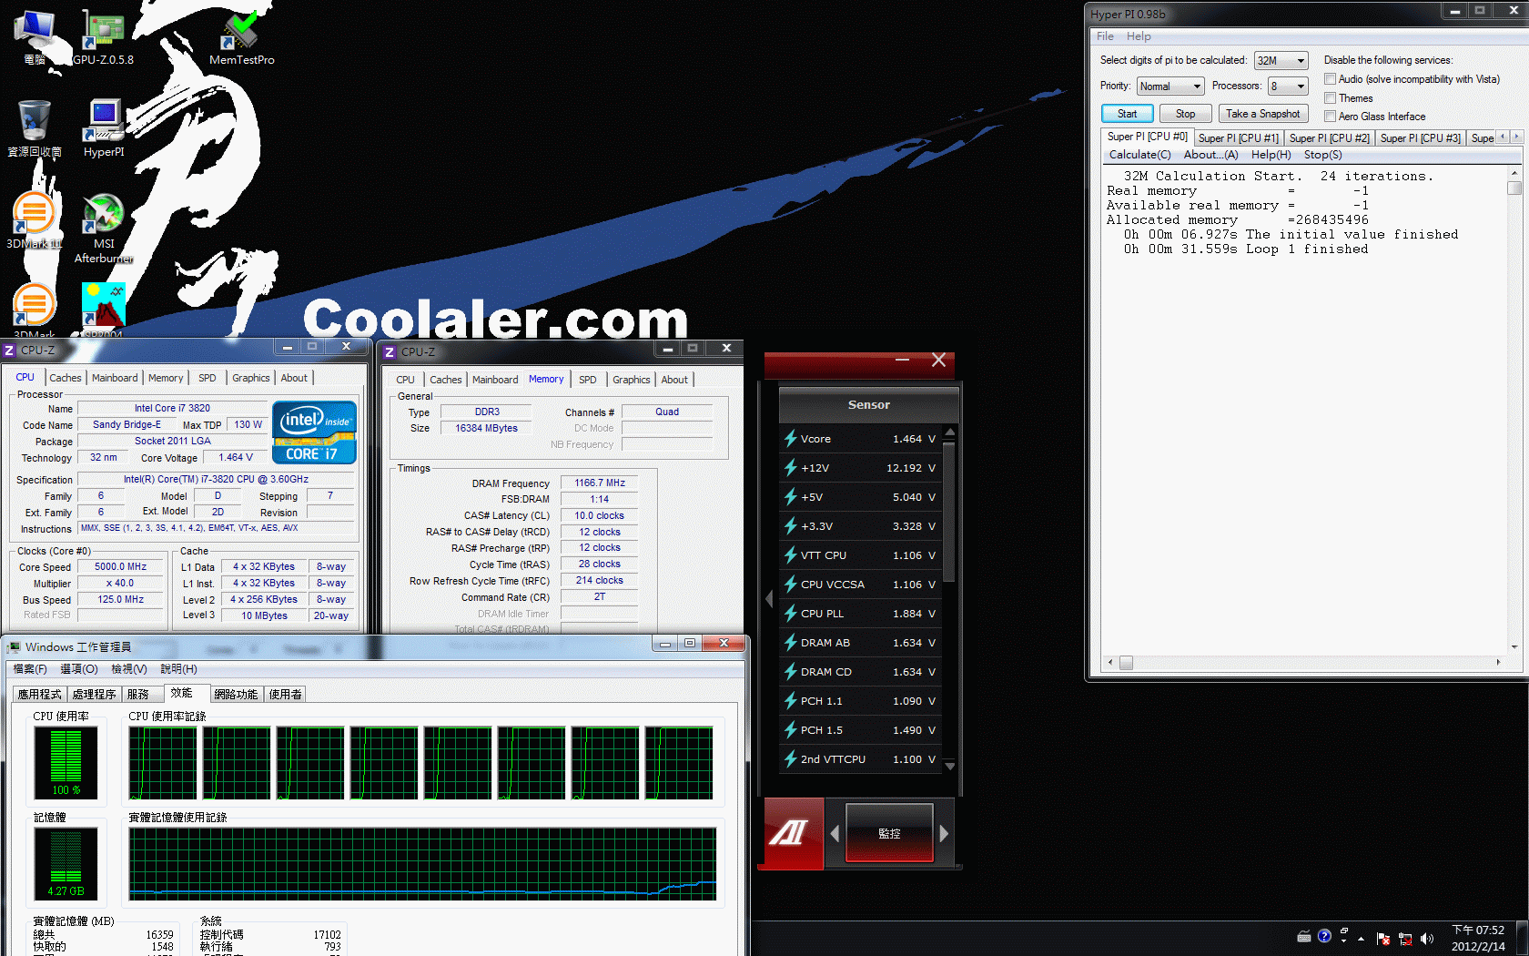Open the Calculate(C) menu in Super PI
This screenshot has height=956, width=1529.
point(1139,155)
